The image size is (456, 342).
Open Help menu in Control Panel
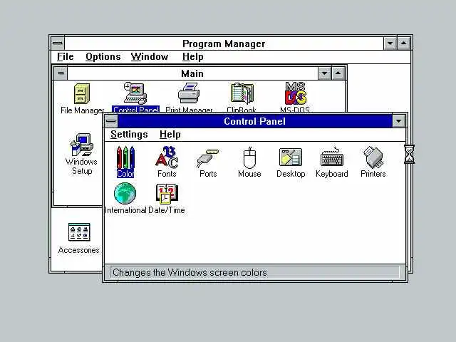170,135
